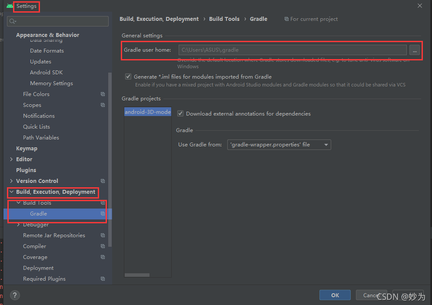
Task: Select Quick Lists settings
Action: coord(37,127)
